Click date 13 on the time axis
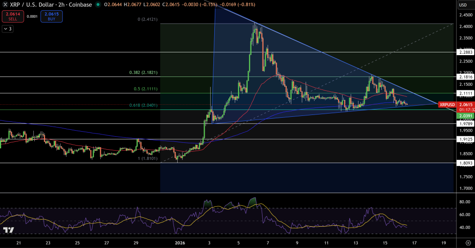This screenshot has height=248, width=475. (355, 243)
